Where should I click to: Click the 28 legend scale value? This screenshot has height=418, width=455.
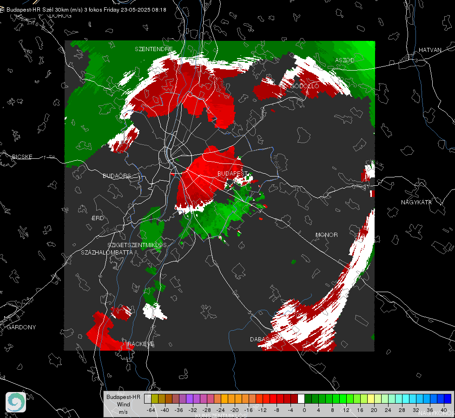pos(402,410)
